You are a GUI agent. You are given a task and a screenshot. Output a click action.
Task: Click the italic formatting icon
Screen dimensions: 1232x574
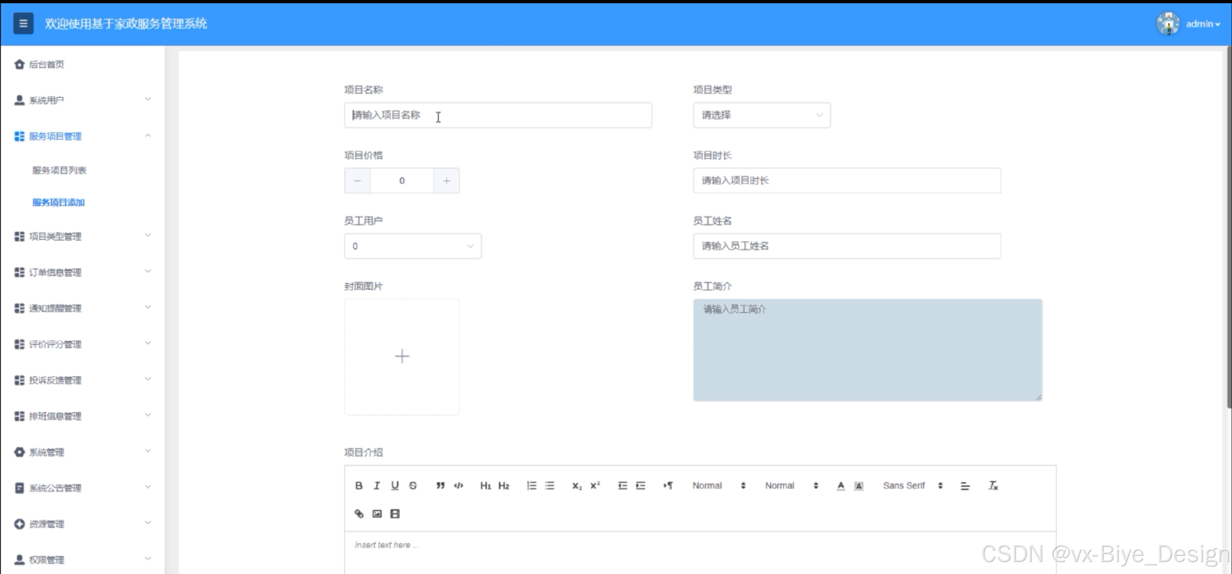pyautogui.click(x=377, y=485)
